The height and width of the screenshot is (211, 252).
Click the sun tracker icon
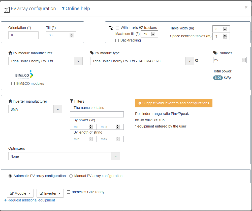tap(111, 27)
